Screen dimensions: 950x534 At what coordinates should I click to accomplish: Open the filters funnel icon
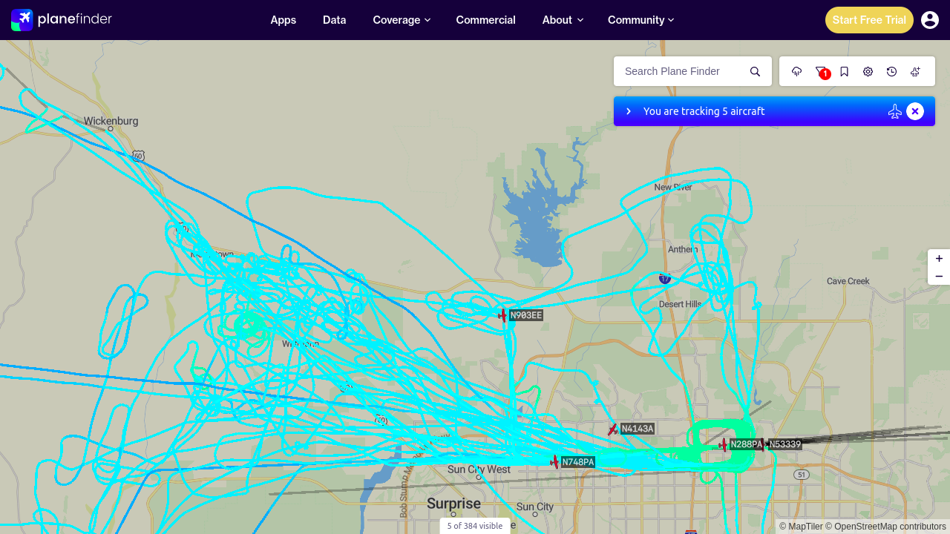point(821,71)
